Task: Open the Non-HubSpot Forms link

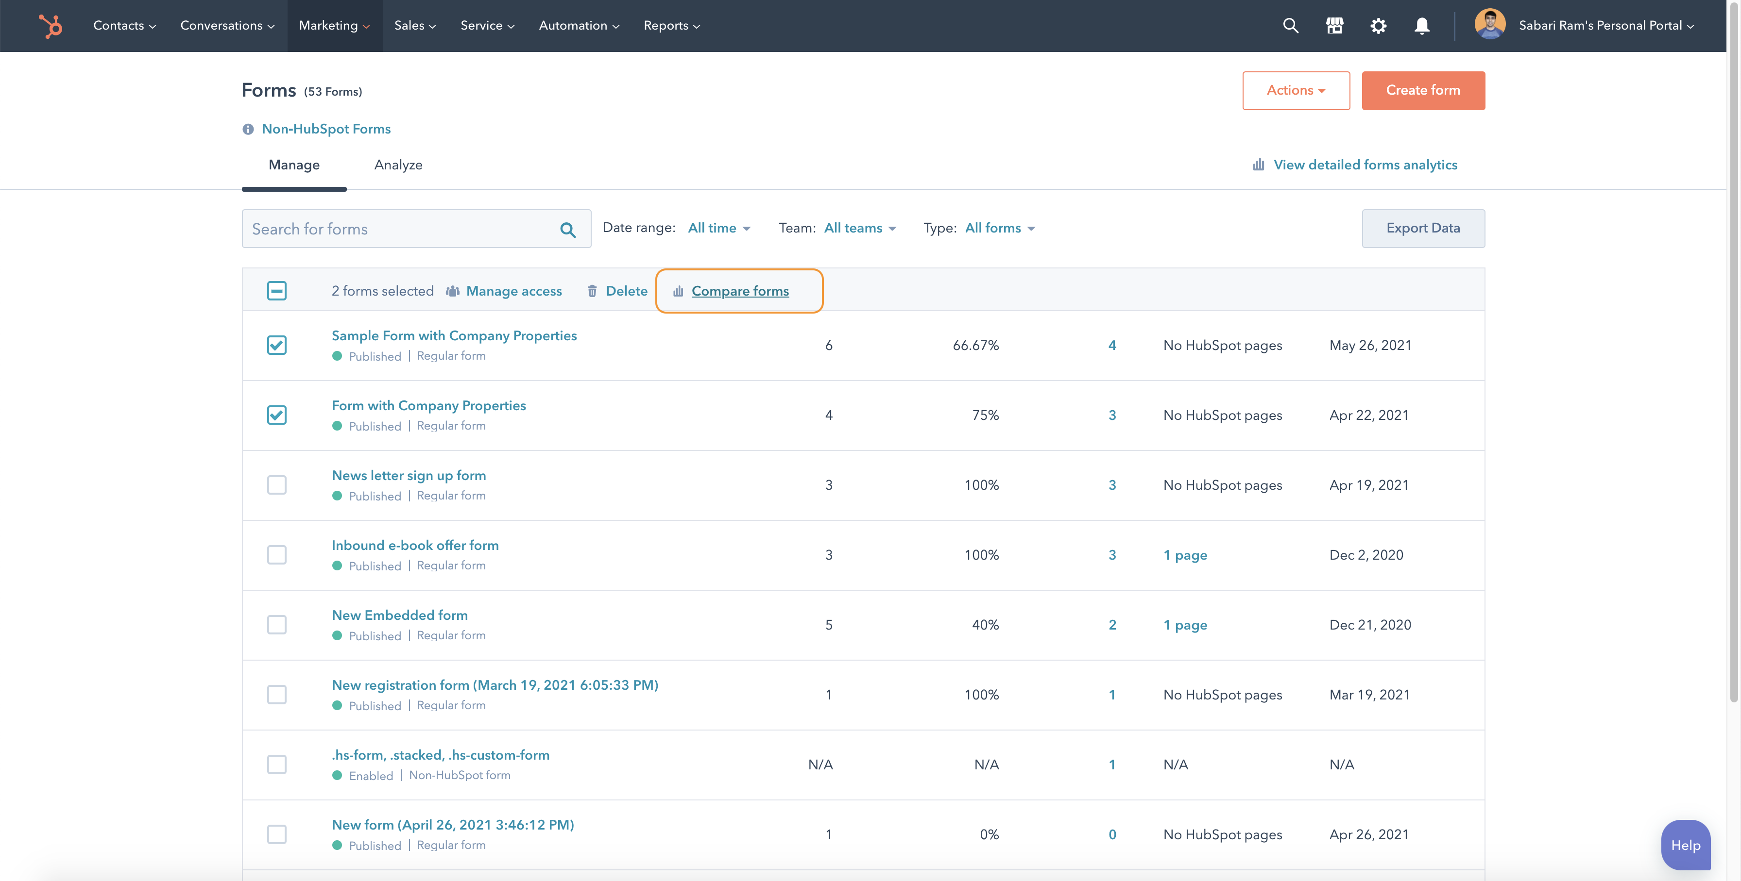Action: point(326,129)
